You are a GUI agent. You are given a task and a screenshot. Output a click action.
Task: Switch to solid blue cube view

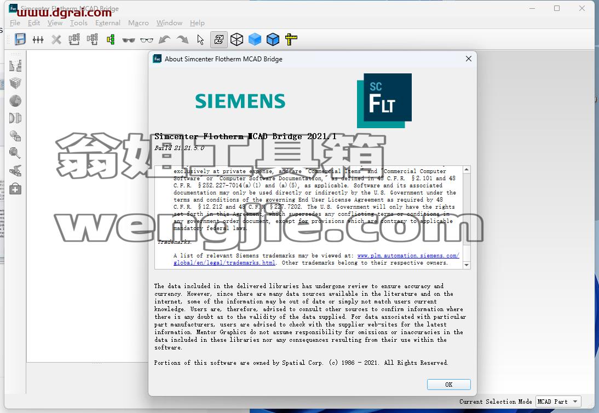click(x=255, y=39)
